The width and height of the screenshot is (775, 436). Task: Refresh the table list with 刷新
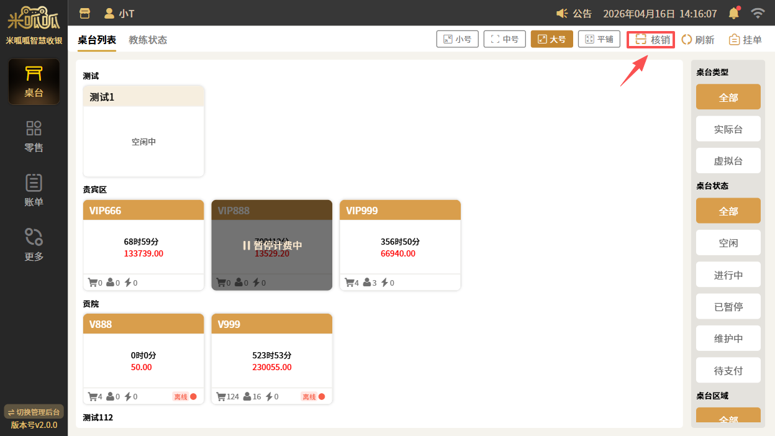click(698, 40)
